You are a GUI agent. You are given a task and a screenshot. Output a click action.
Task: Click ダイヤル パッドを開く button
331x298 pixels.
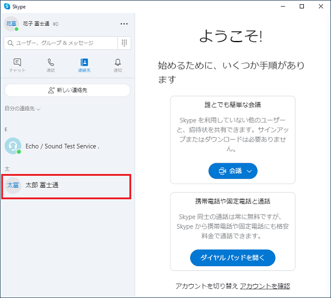[x=233, y=258]
